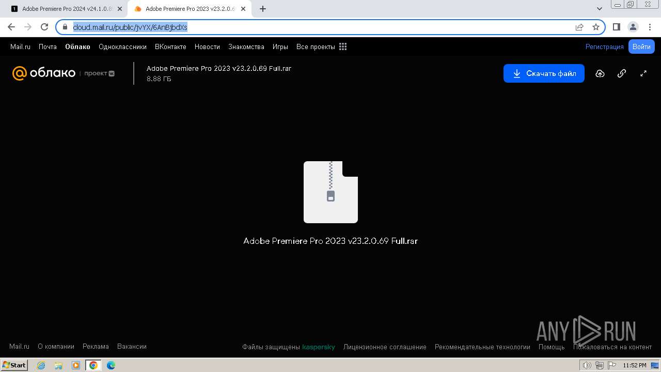Open Action Center flag icon
Viewport: 661px width, 372px height.
point(611,365)
